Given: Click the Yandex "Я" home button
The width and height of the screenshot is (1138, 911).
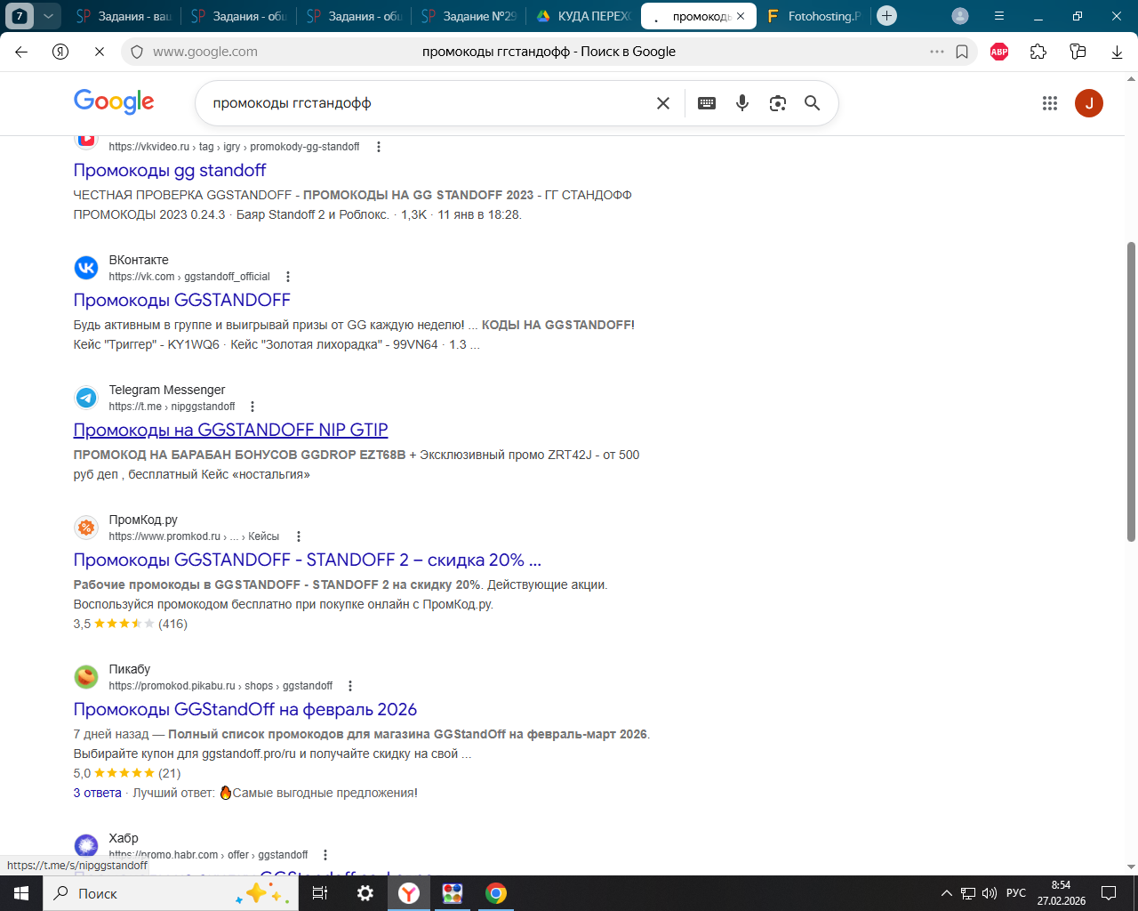Looking at the screenshot, I should 60,52.
